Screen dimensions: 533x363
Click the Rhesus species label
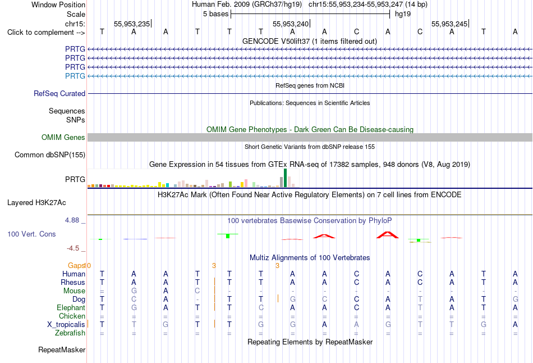[73, 282]
